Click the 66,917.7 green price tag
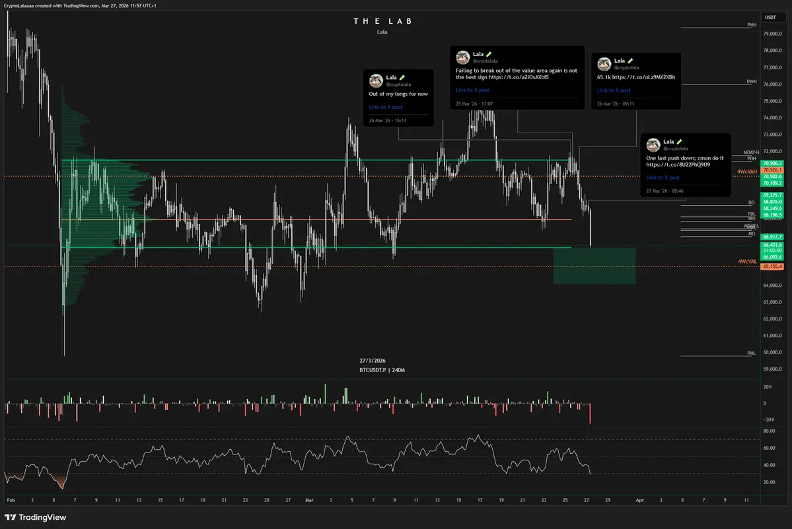Viewport: 792px width, 529px height. point(772,237)
